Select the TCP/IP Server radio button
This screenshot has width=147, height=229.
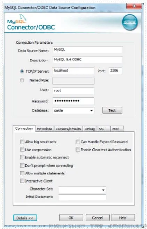tap(22, 71)
